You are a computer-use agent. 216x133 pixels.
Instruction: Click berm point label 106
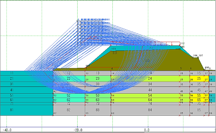(x=195, y=56)
